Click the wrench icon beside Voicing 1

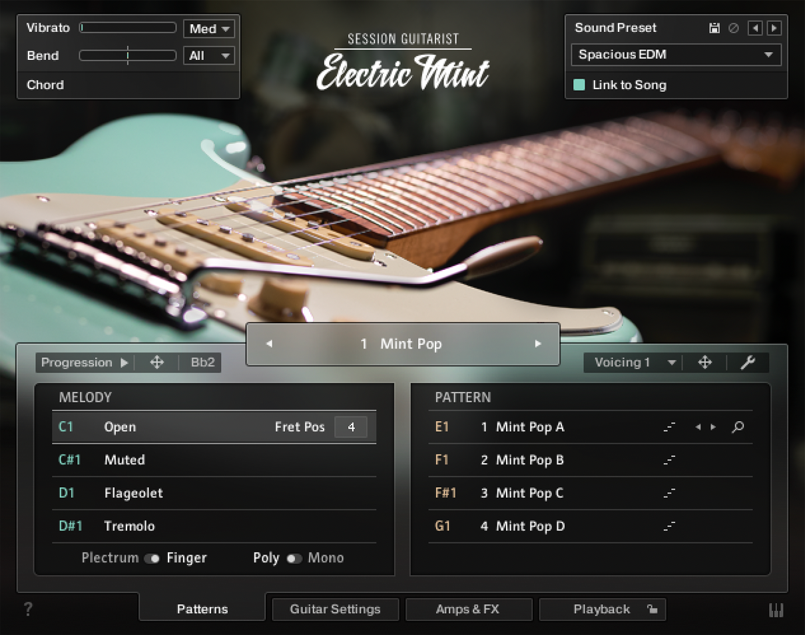(x=749, y=362)
